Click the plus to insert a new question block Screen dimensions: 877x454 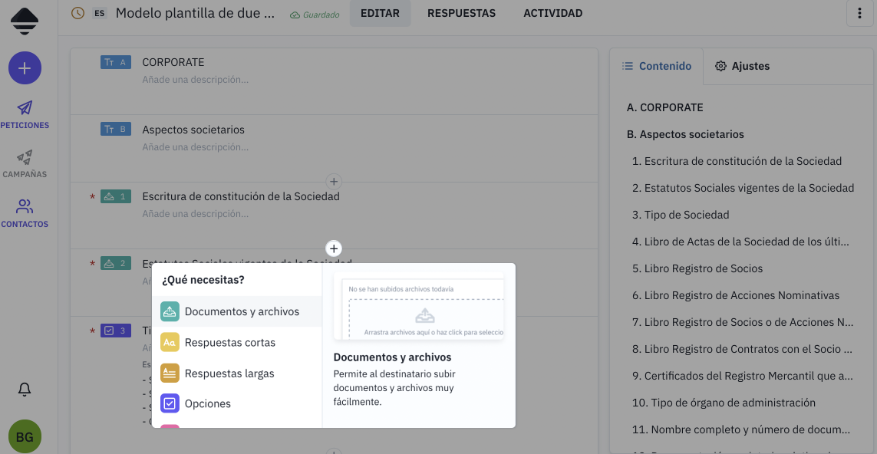click(334, 248)
